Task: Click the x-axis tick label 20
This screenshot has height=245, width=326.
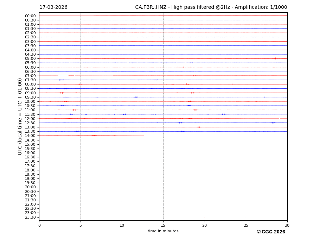Action: [x=205, y=225]
